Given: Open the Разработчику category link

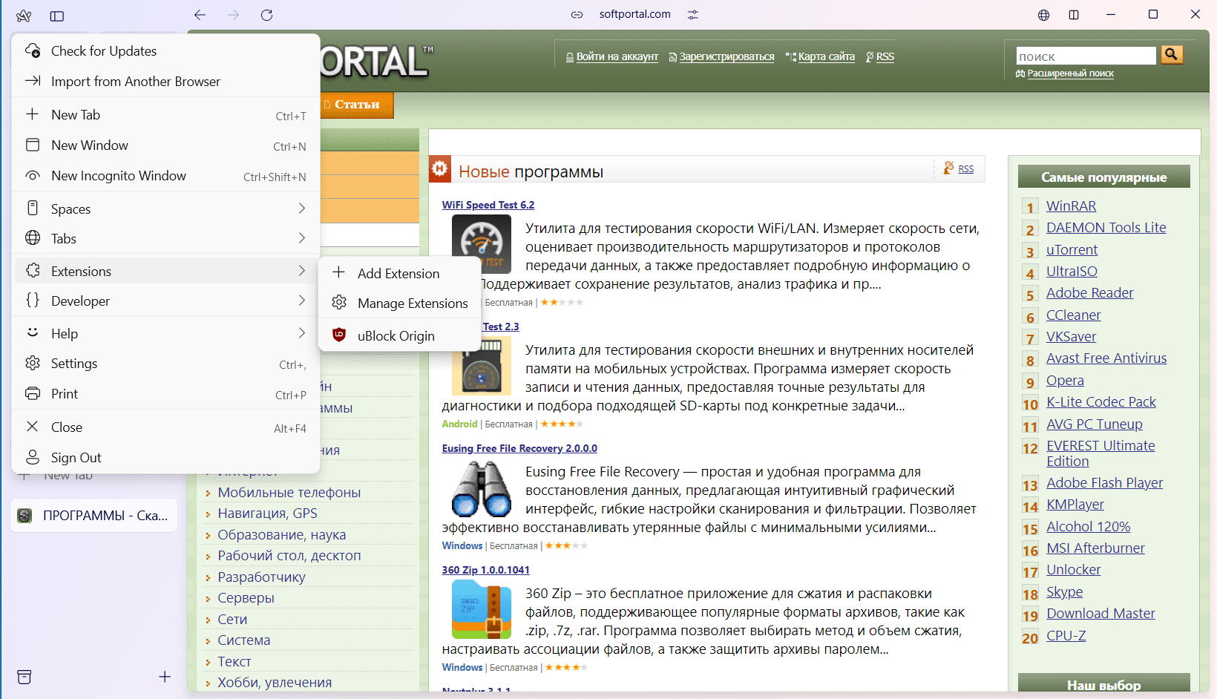Looking at the screenshot, I should [261, 577].
